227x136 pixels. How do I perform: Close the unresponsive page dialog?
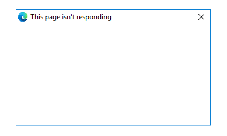(x=201, y=17)
